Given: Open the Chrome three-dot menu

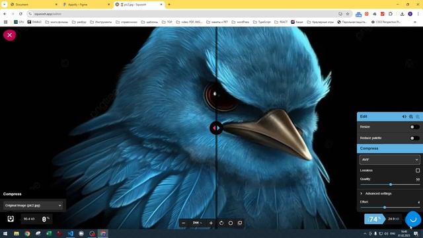Looking at the screenshot, I should coord(418,14).
